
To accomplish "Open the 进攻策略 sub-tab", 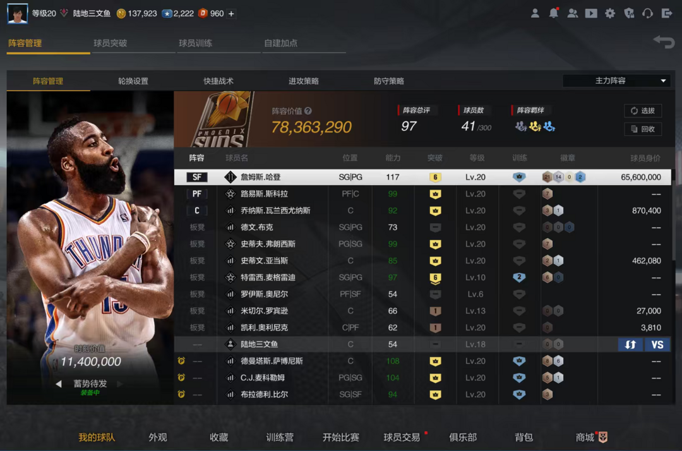I will [304, 81].
